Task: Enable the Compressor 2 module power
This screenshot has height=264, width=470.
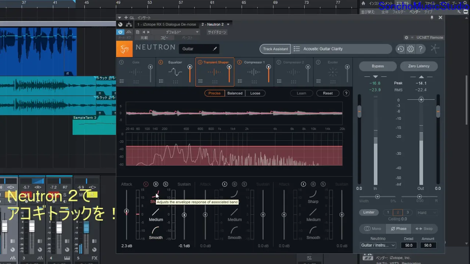Action: pyautogui.click(x=279, y=62)
